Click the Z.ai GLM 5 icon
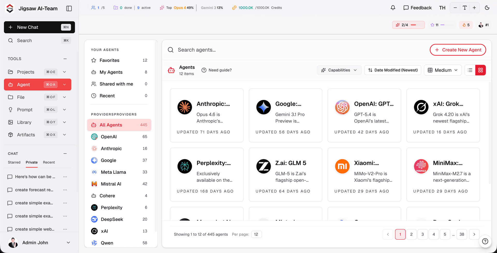The image size is (497, 253). click(x=264, y=166)
